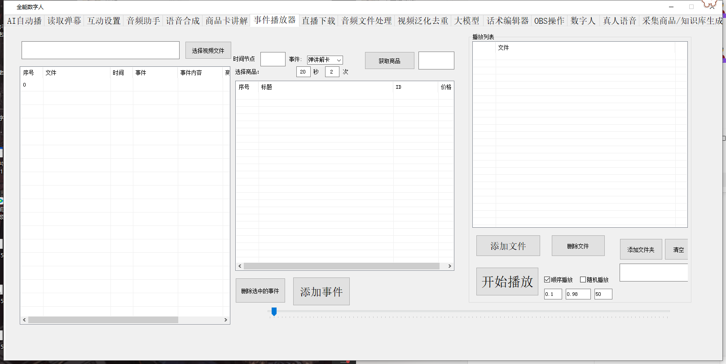Click the 添加事件 button
The height and width of the screenshot is (364, 726).
[321, 291]
